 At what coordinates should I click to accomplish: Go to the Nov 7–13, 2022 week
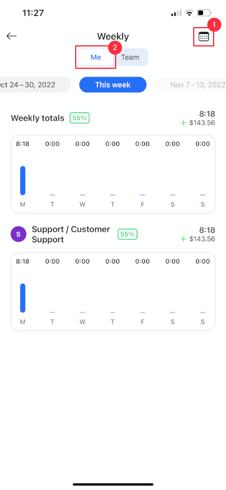coord(192,85)
